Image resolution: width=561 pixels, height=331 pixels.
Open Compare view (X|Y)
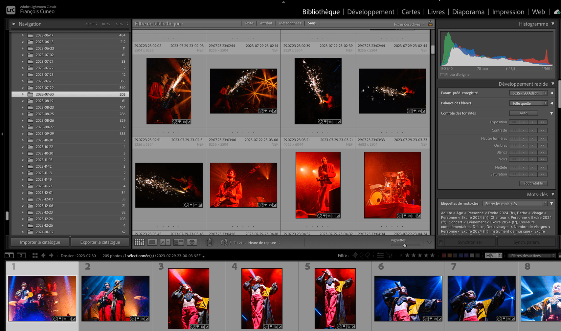tap(165, 242)
